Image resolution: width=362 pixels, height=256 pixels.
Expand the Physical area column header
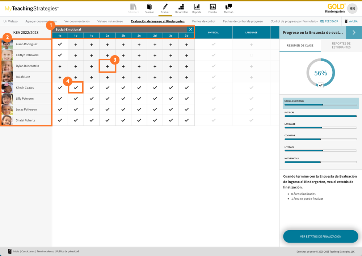tap(214, 33)
